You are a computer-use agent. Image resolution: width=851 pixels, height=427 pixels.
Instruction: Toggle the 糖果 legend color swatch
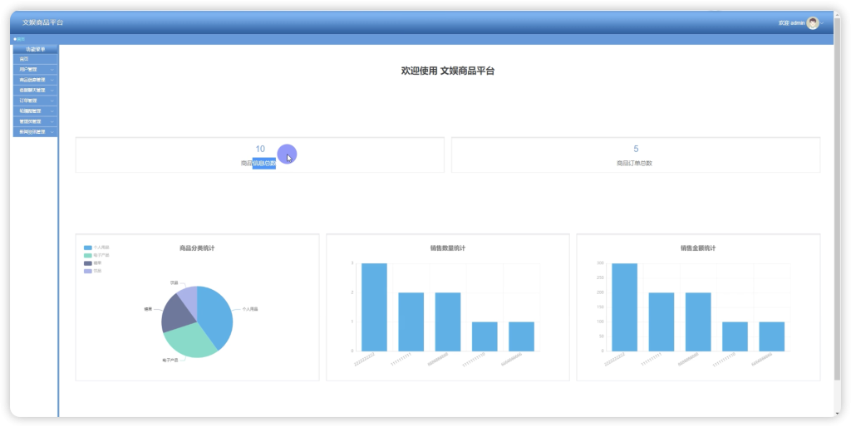(88, 263)
